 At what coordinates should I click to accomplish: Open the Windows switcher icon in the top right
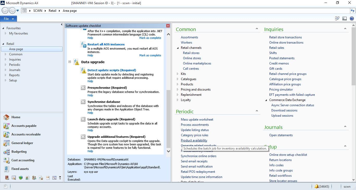(x=337, y=19)
